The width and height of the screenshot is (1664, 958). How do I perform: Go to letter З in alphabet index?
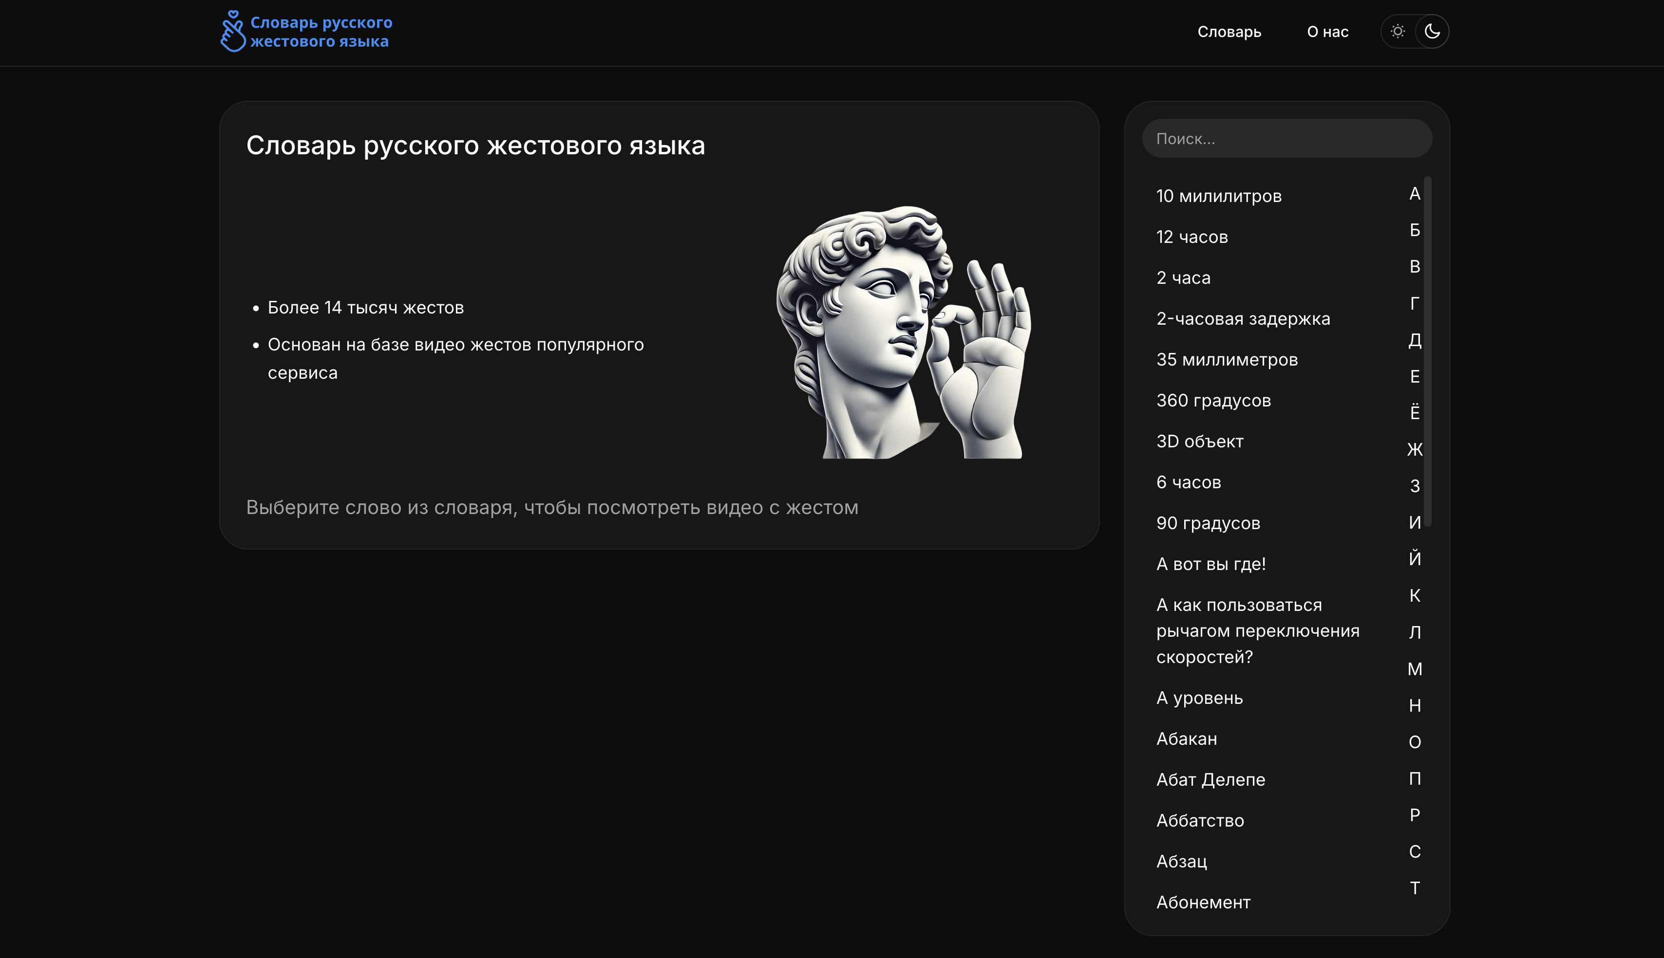tap(1415, 486)
